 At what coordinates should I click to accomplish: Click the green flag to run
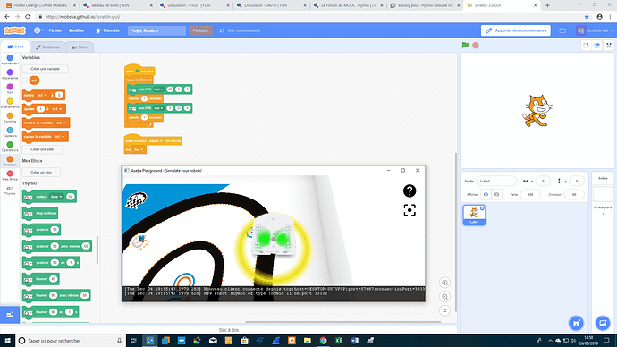coord(465,46)
